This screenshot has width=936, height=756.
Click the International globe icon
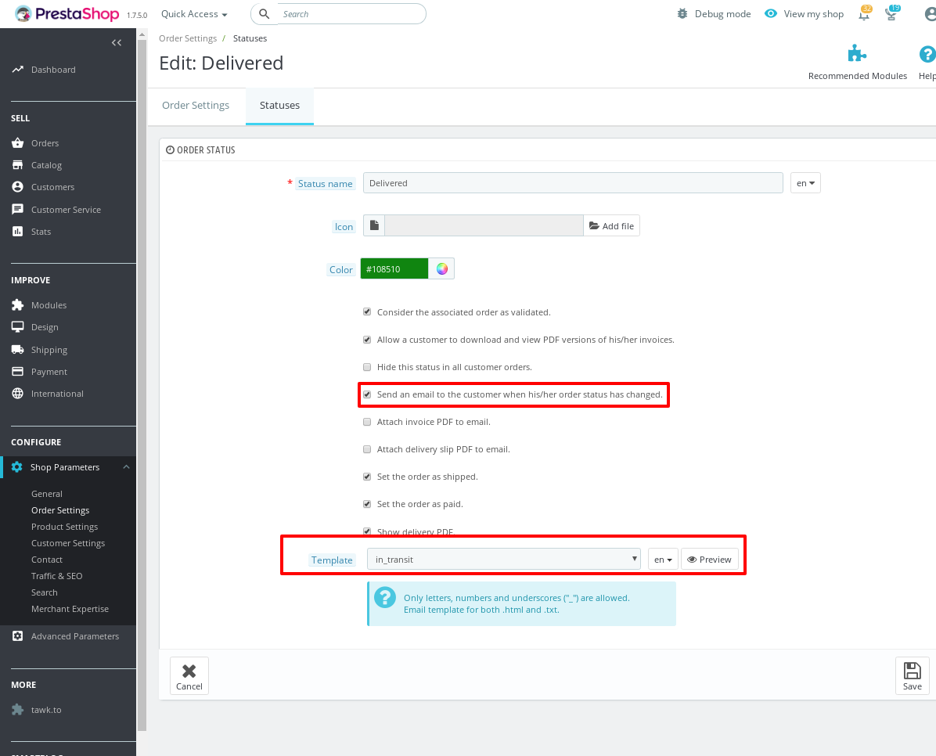(17, 394)
